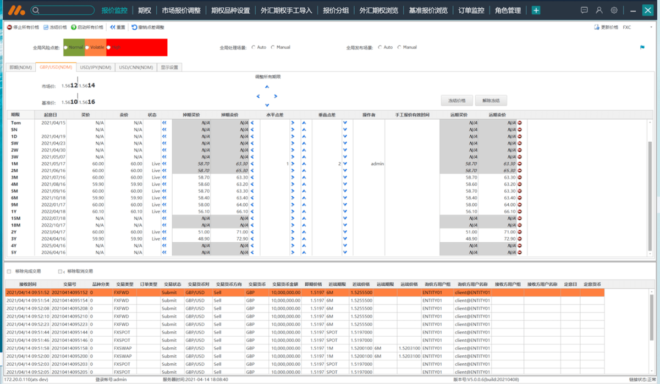
Task: Click the 停止所有价格 stop icon in toolbar
Action: pyautogui.click(x=9, y=27)
